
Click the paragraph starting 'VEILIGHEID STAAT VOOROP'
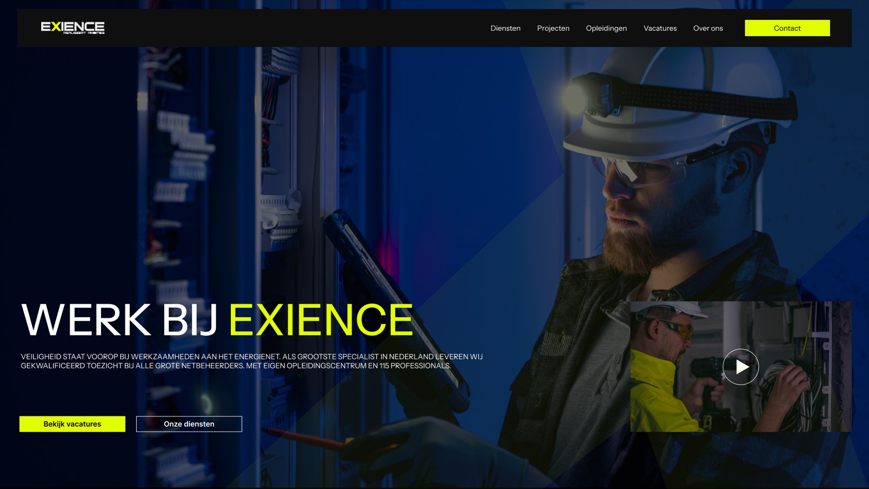252,361
